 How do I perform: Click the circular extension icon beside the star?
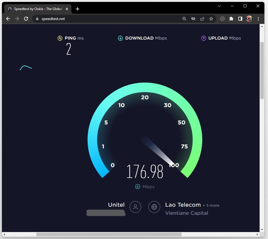click(x=222, y=19)
